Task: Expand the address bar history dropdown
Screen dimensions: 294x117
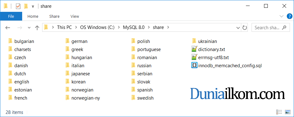Action: (x=238, y=28)
